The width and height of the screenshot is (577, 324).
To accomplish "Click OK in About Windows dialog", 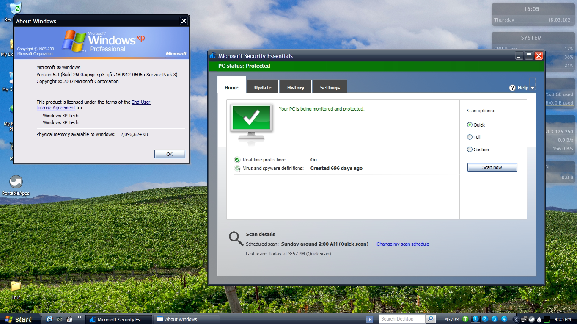I will pyautogui.click(x=170, y=154).
